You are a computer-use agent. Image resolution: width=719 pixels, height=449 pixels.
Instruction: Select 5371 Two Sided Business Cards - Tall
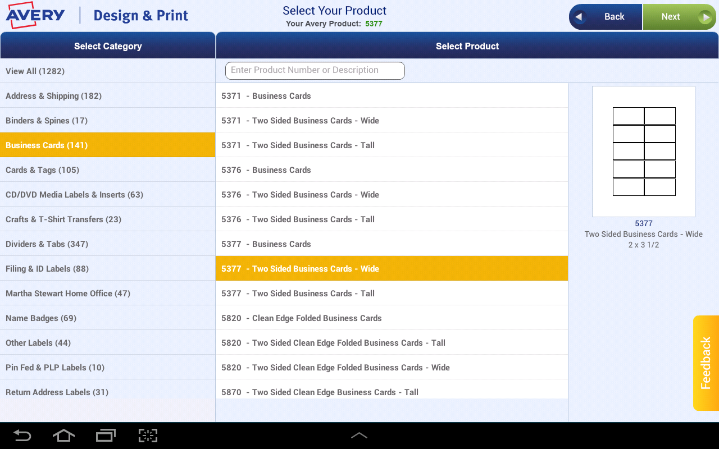(x=392, y=145)
